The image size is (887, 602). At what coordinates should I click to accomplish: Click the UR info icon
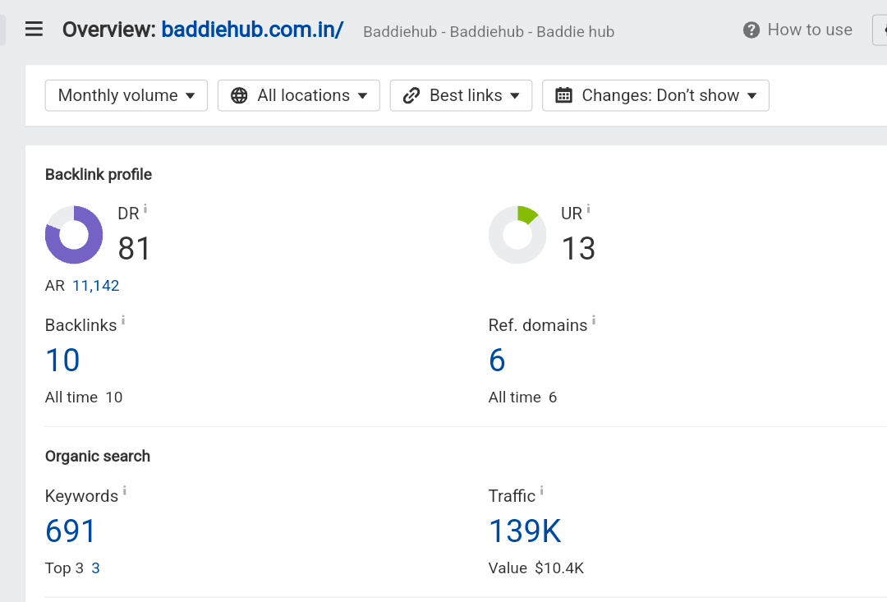tap(588, 209)
